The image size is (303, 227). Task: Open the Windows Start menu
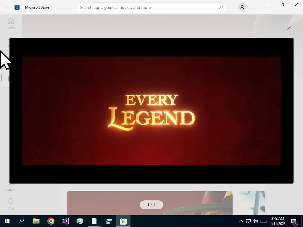point(7,221)
